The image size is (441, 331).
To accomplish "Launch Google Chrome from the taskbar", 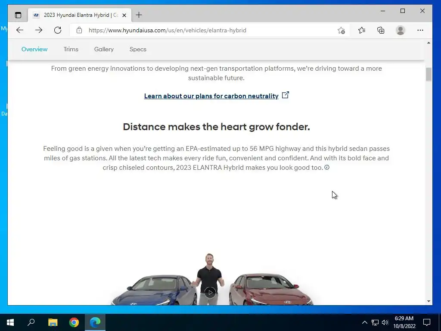I will 74,322.
